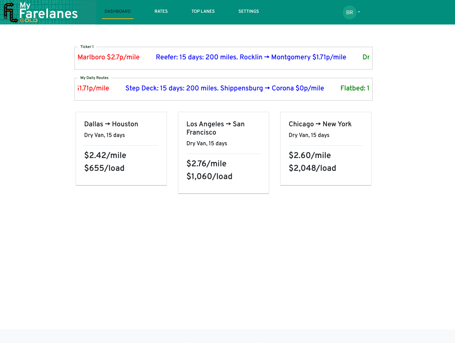The height and width of the screenshot is (343, 455).
Task: Click the Ticker 1 section label
Action: pos(87,47)
